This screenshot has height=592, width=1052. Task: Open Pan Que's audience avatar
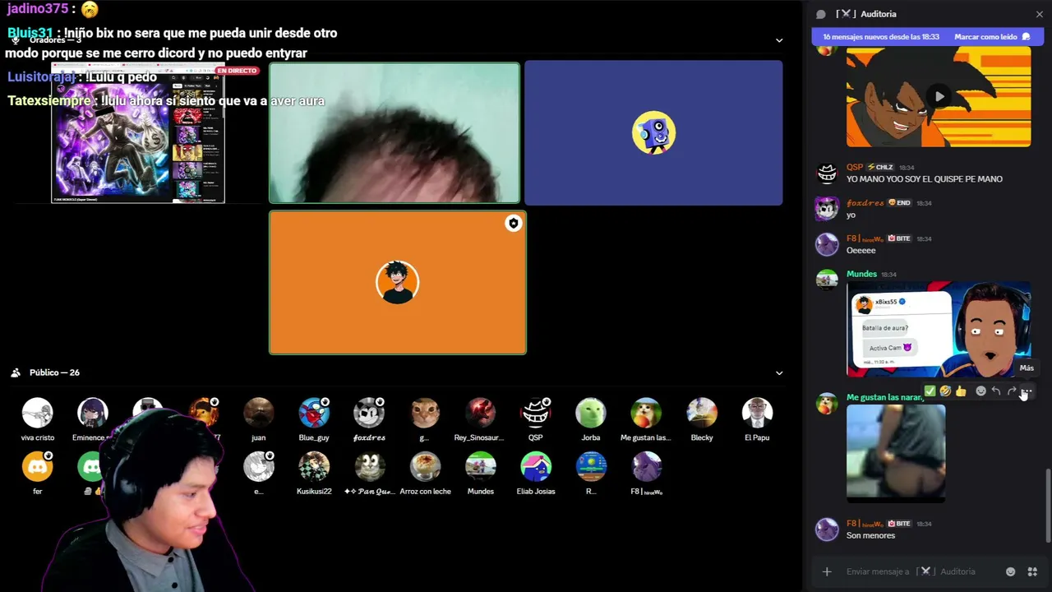click(x=369, y=467)
